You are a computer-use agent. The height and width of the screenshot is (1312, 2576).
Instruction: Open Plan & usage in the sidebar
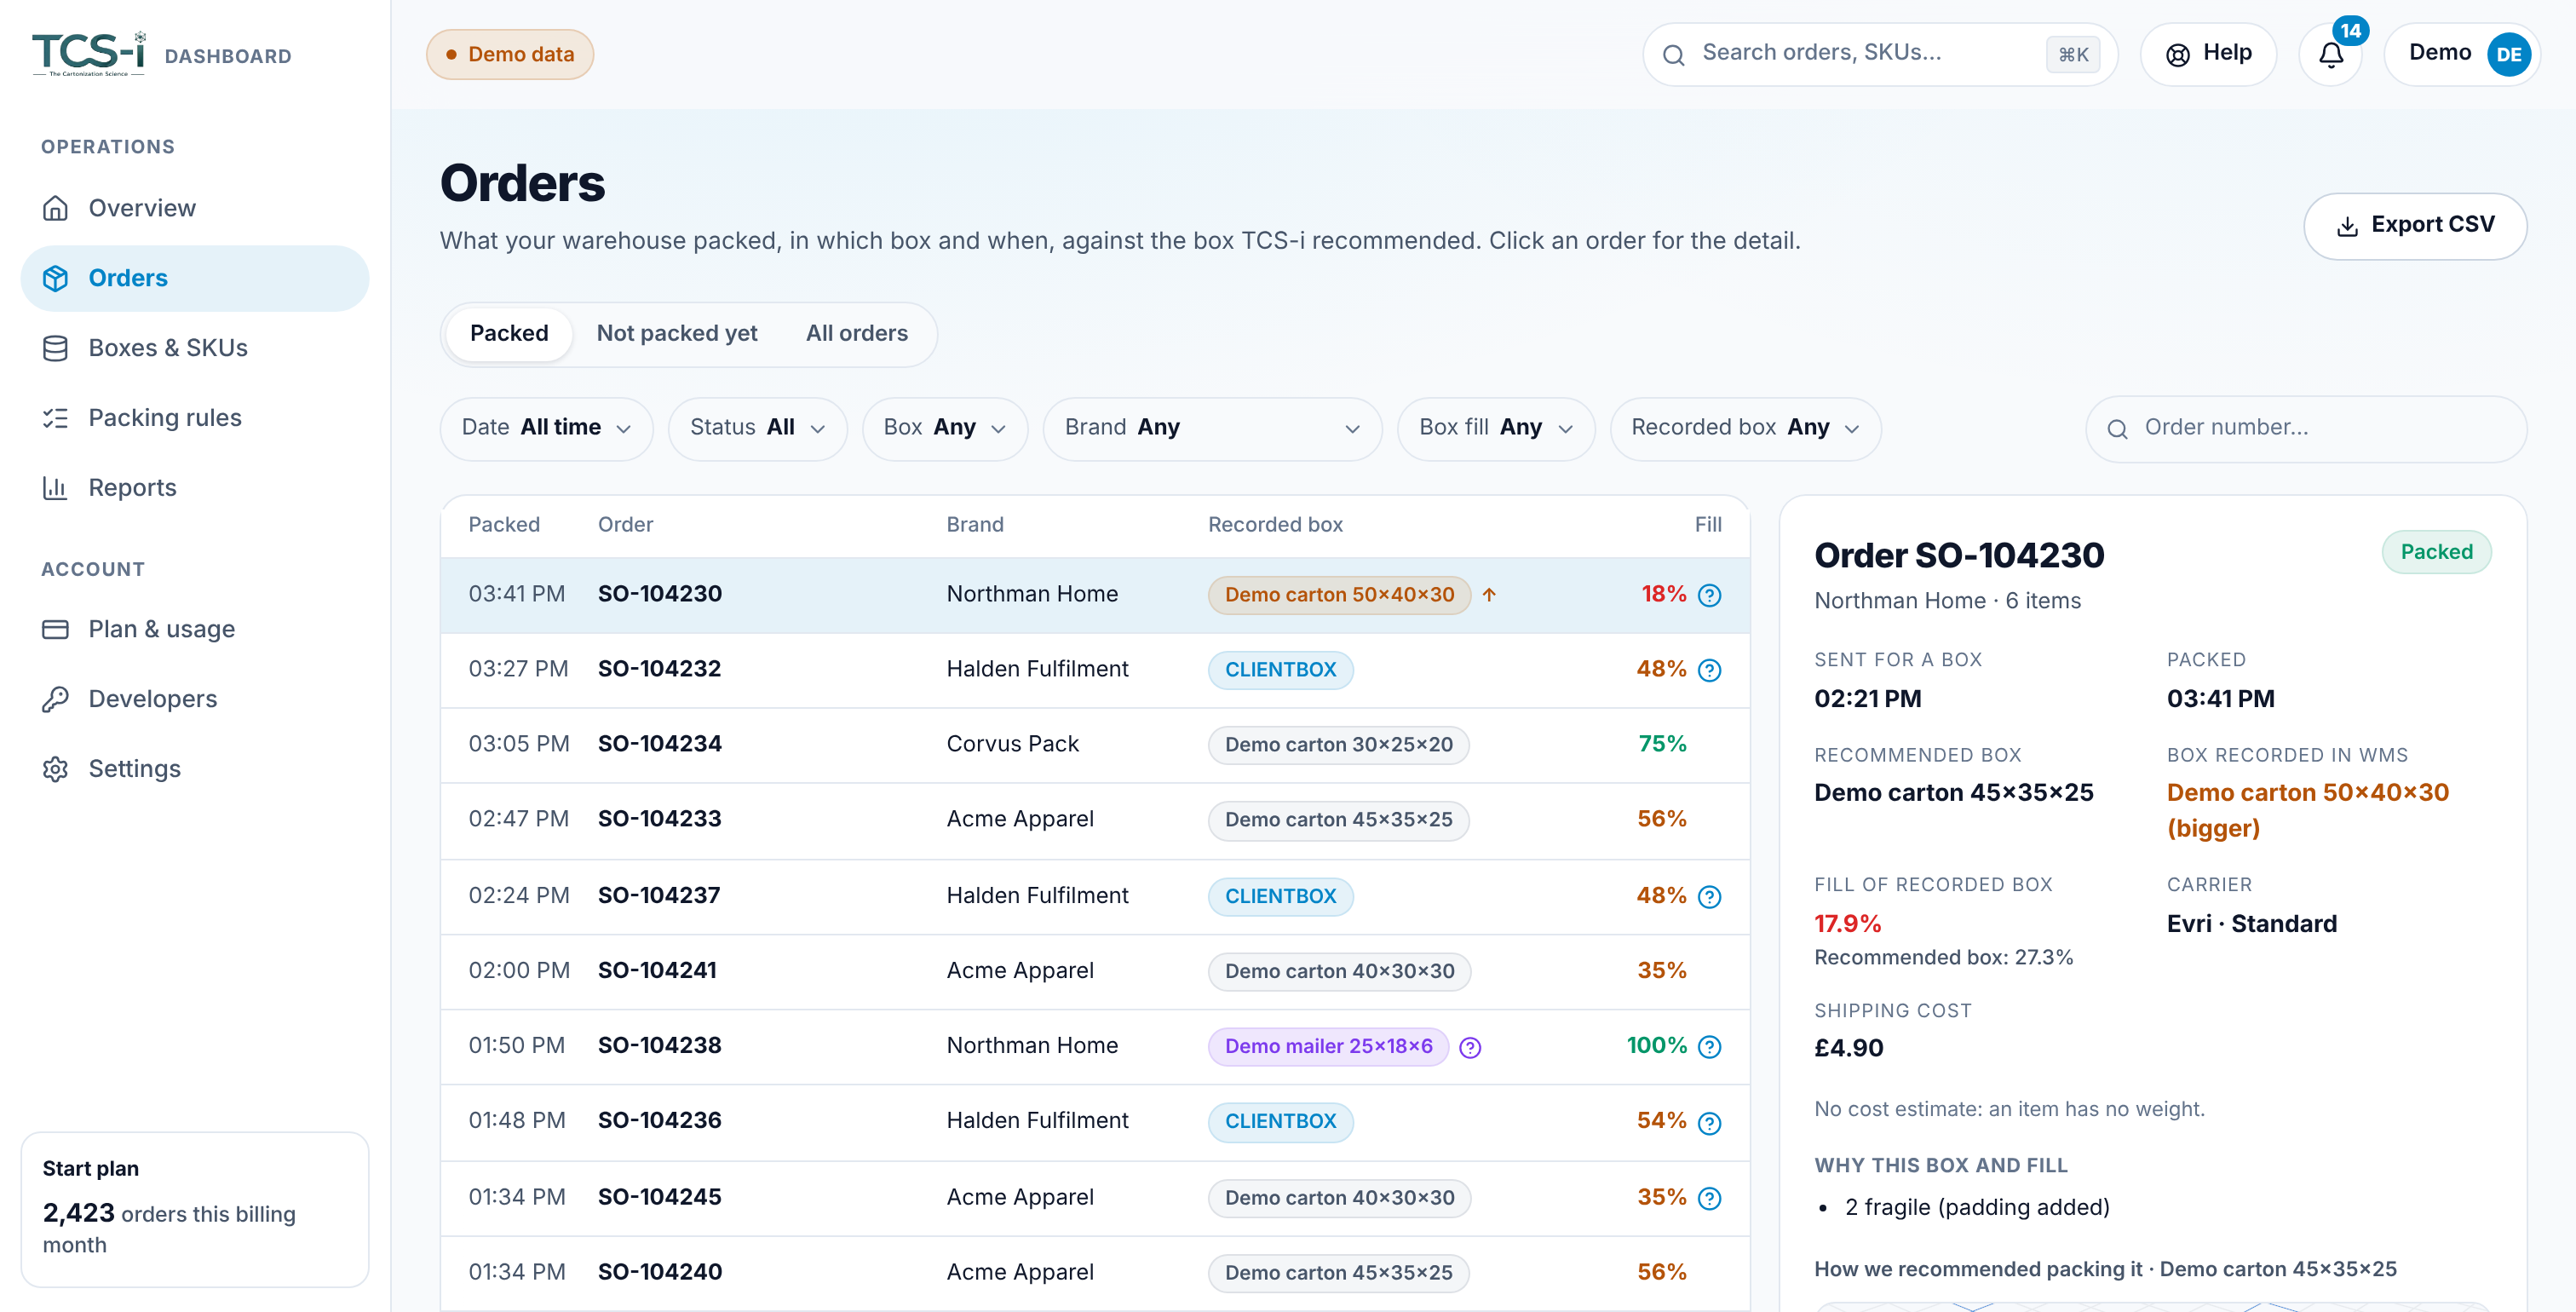tap(195, 629)
